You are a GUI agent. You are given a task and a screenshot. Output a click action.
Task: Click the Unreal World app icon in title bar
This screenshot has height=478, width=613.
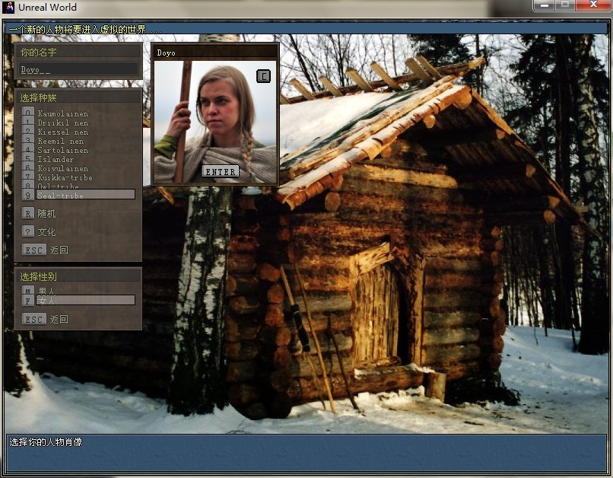(x=8, y=8)
